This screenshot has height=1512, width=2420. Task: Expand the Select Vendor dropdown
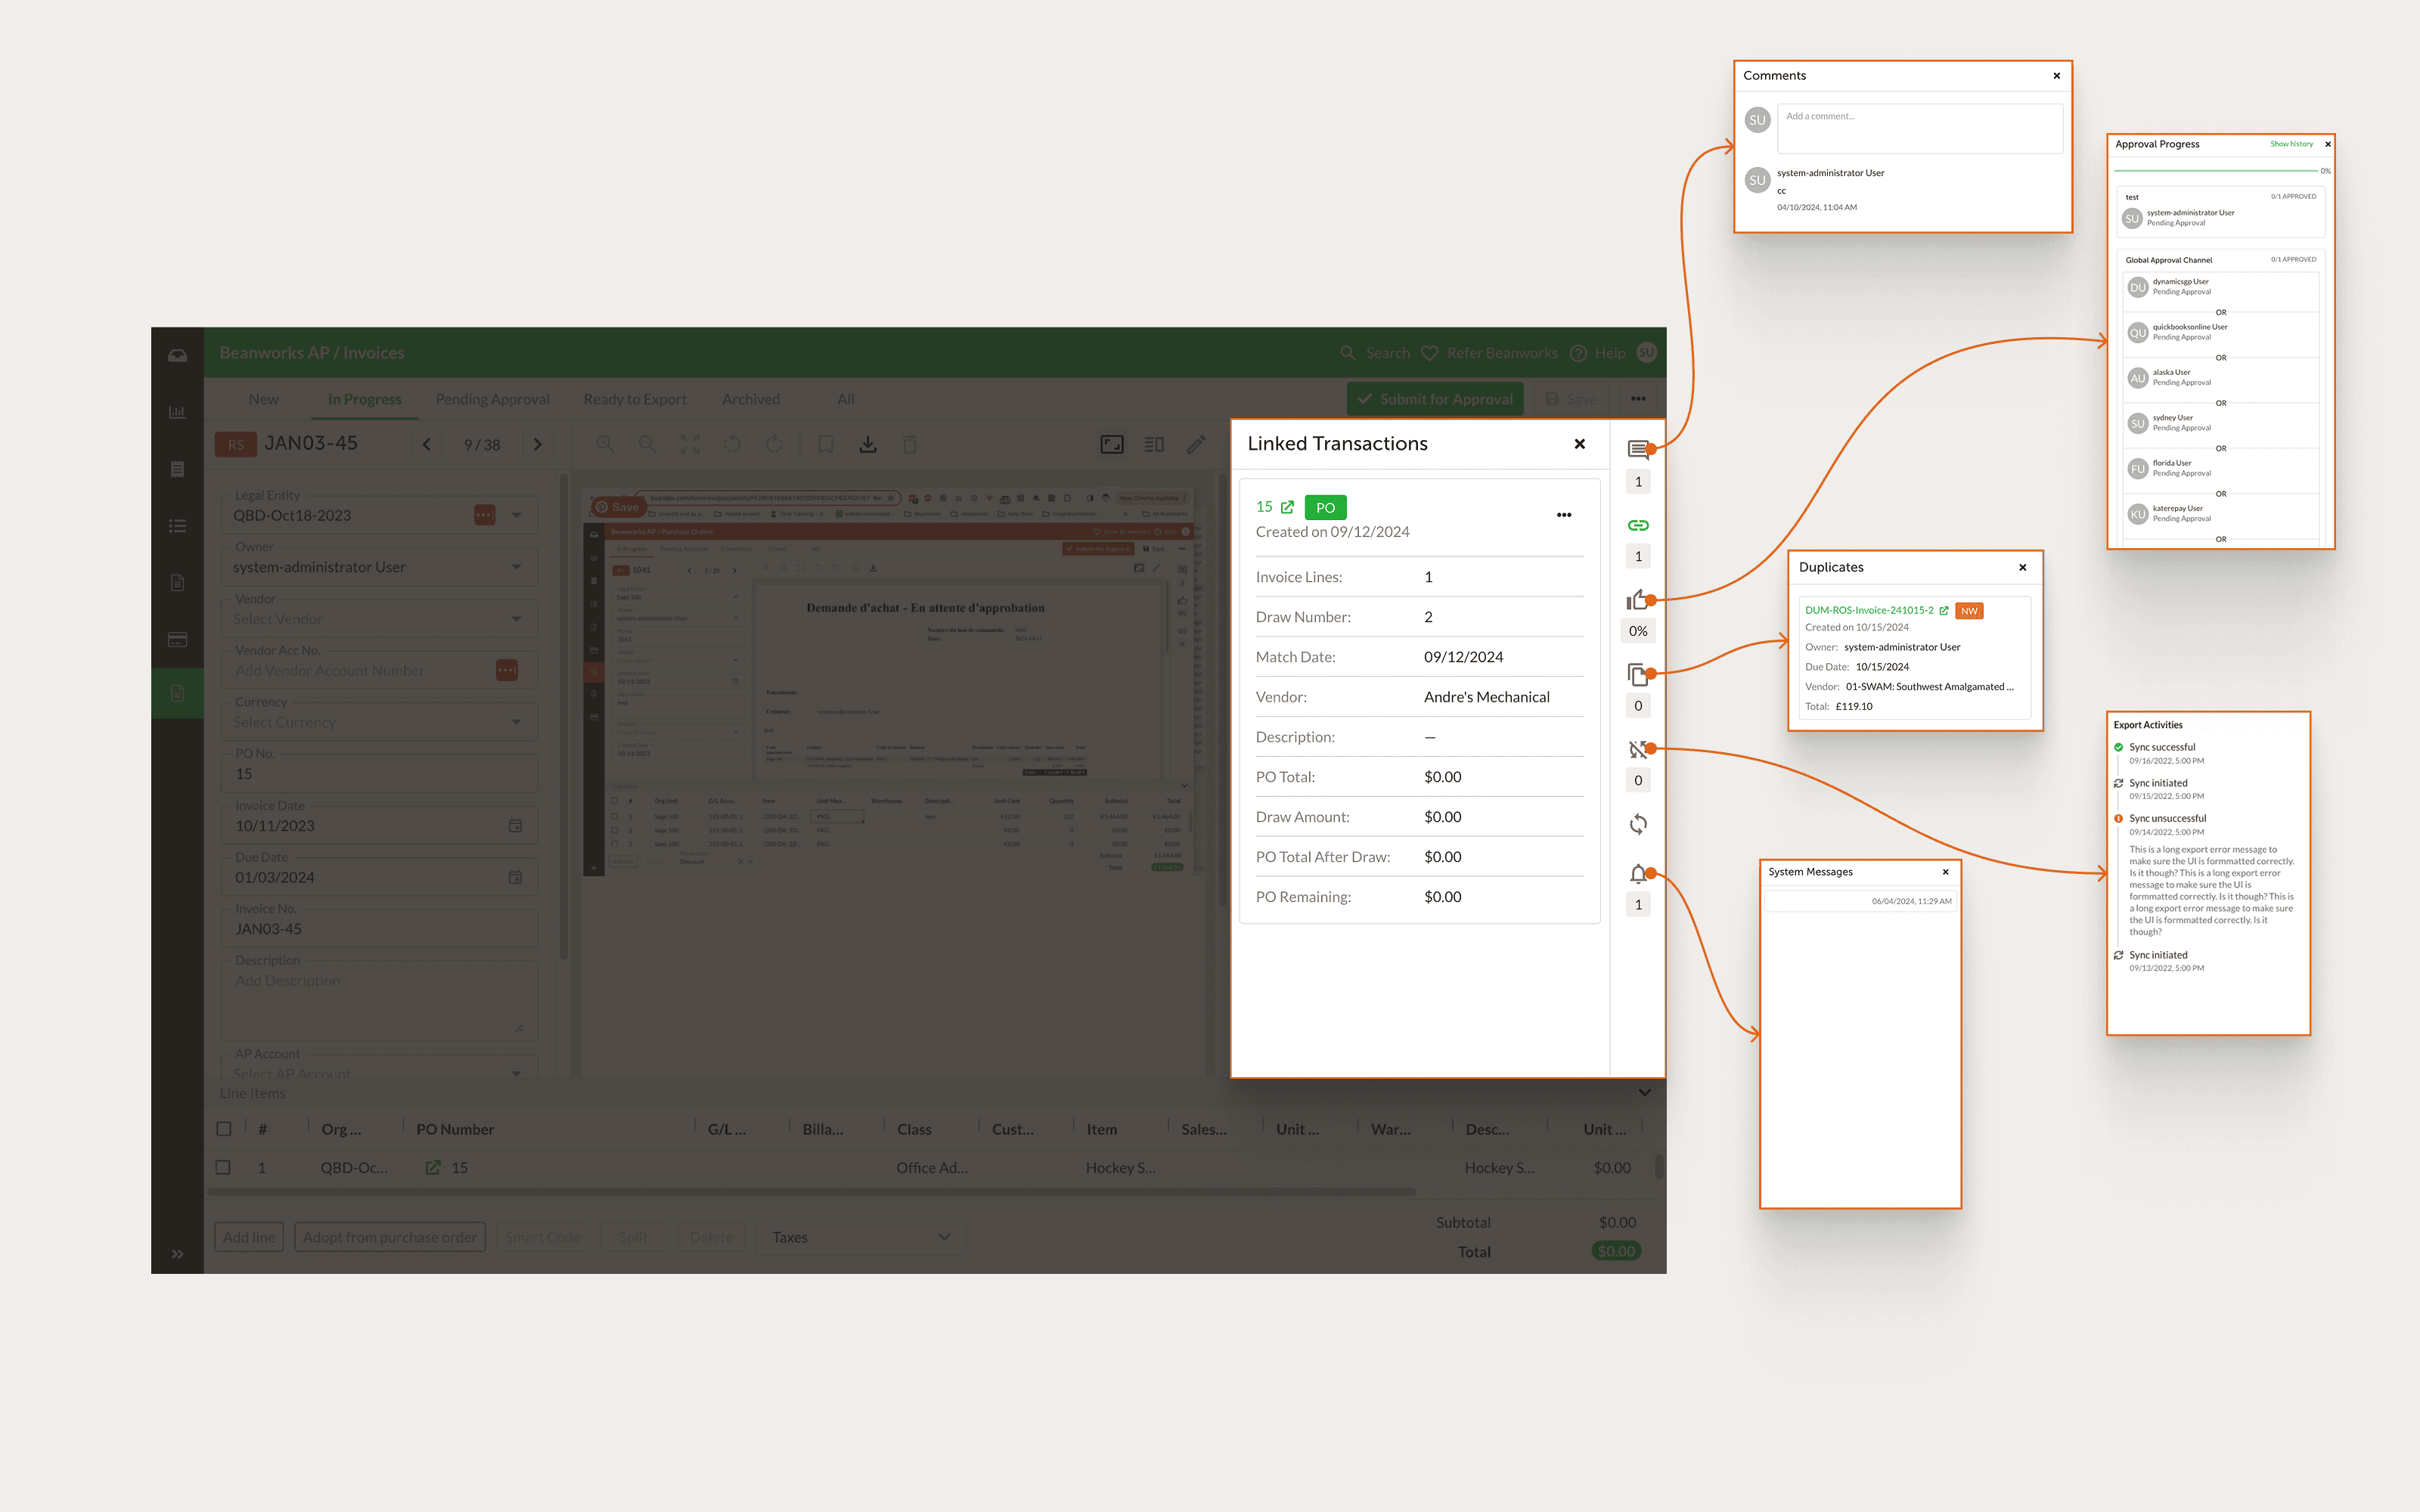[x=516, y=619]
